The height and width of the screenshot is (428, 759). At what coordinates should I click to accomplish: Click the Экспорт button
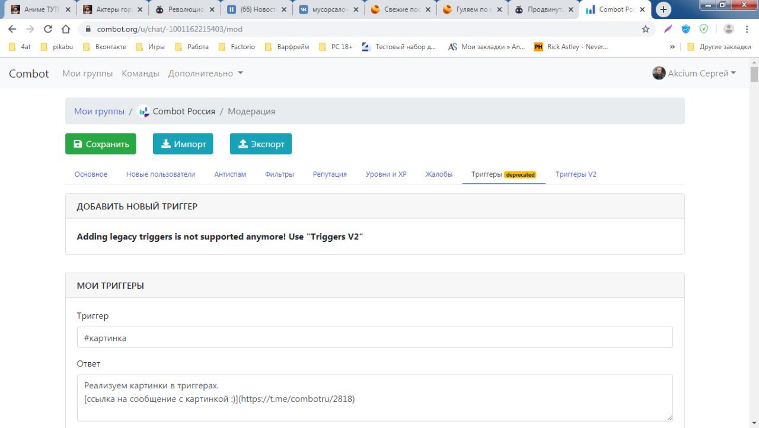pyautogui.click(x=261, y=144)
